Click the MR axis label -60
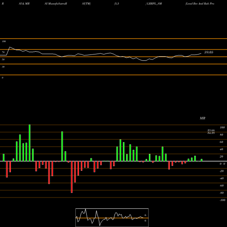Viewport: 227px width, 227px height. coord(222,186)
